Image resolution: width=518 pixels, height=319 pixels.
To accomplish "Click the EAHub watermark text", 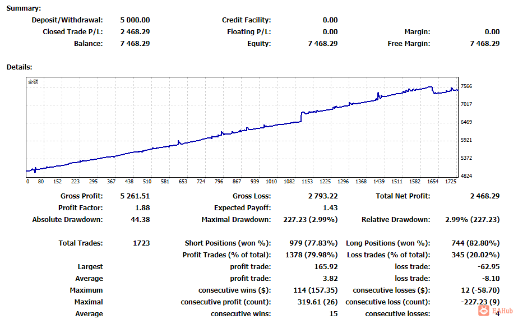I will tap(502, 311).
